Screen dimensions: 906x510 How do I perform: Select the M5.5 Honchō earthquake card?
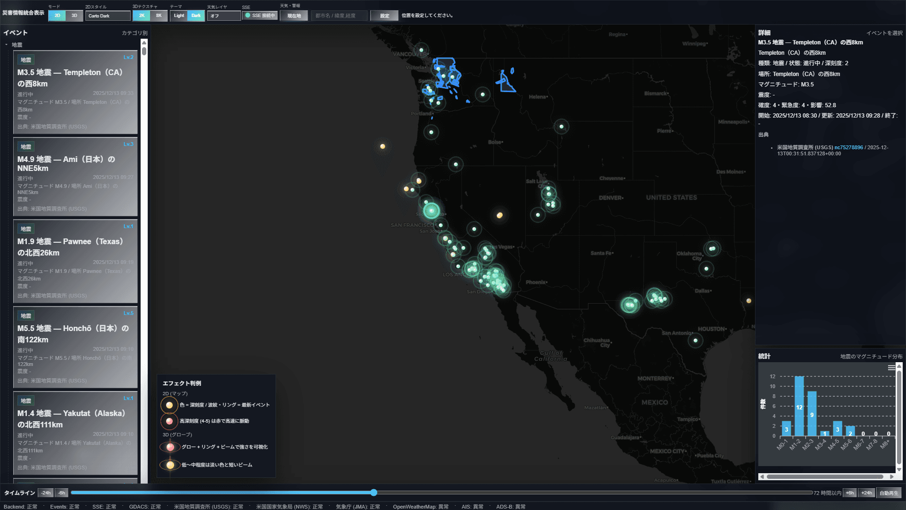coord(75,347)
